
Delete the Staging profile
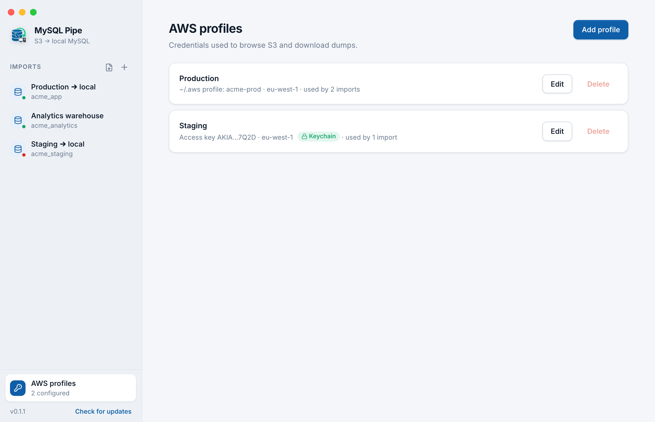pos(598,131)
